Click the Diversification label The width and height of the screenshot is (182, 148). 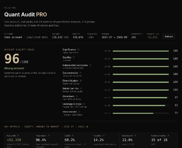point(70,81)
